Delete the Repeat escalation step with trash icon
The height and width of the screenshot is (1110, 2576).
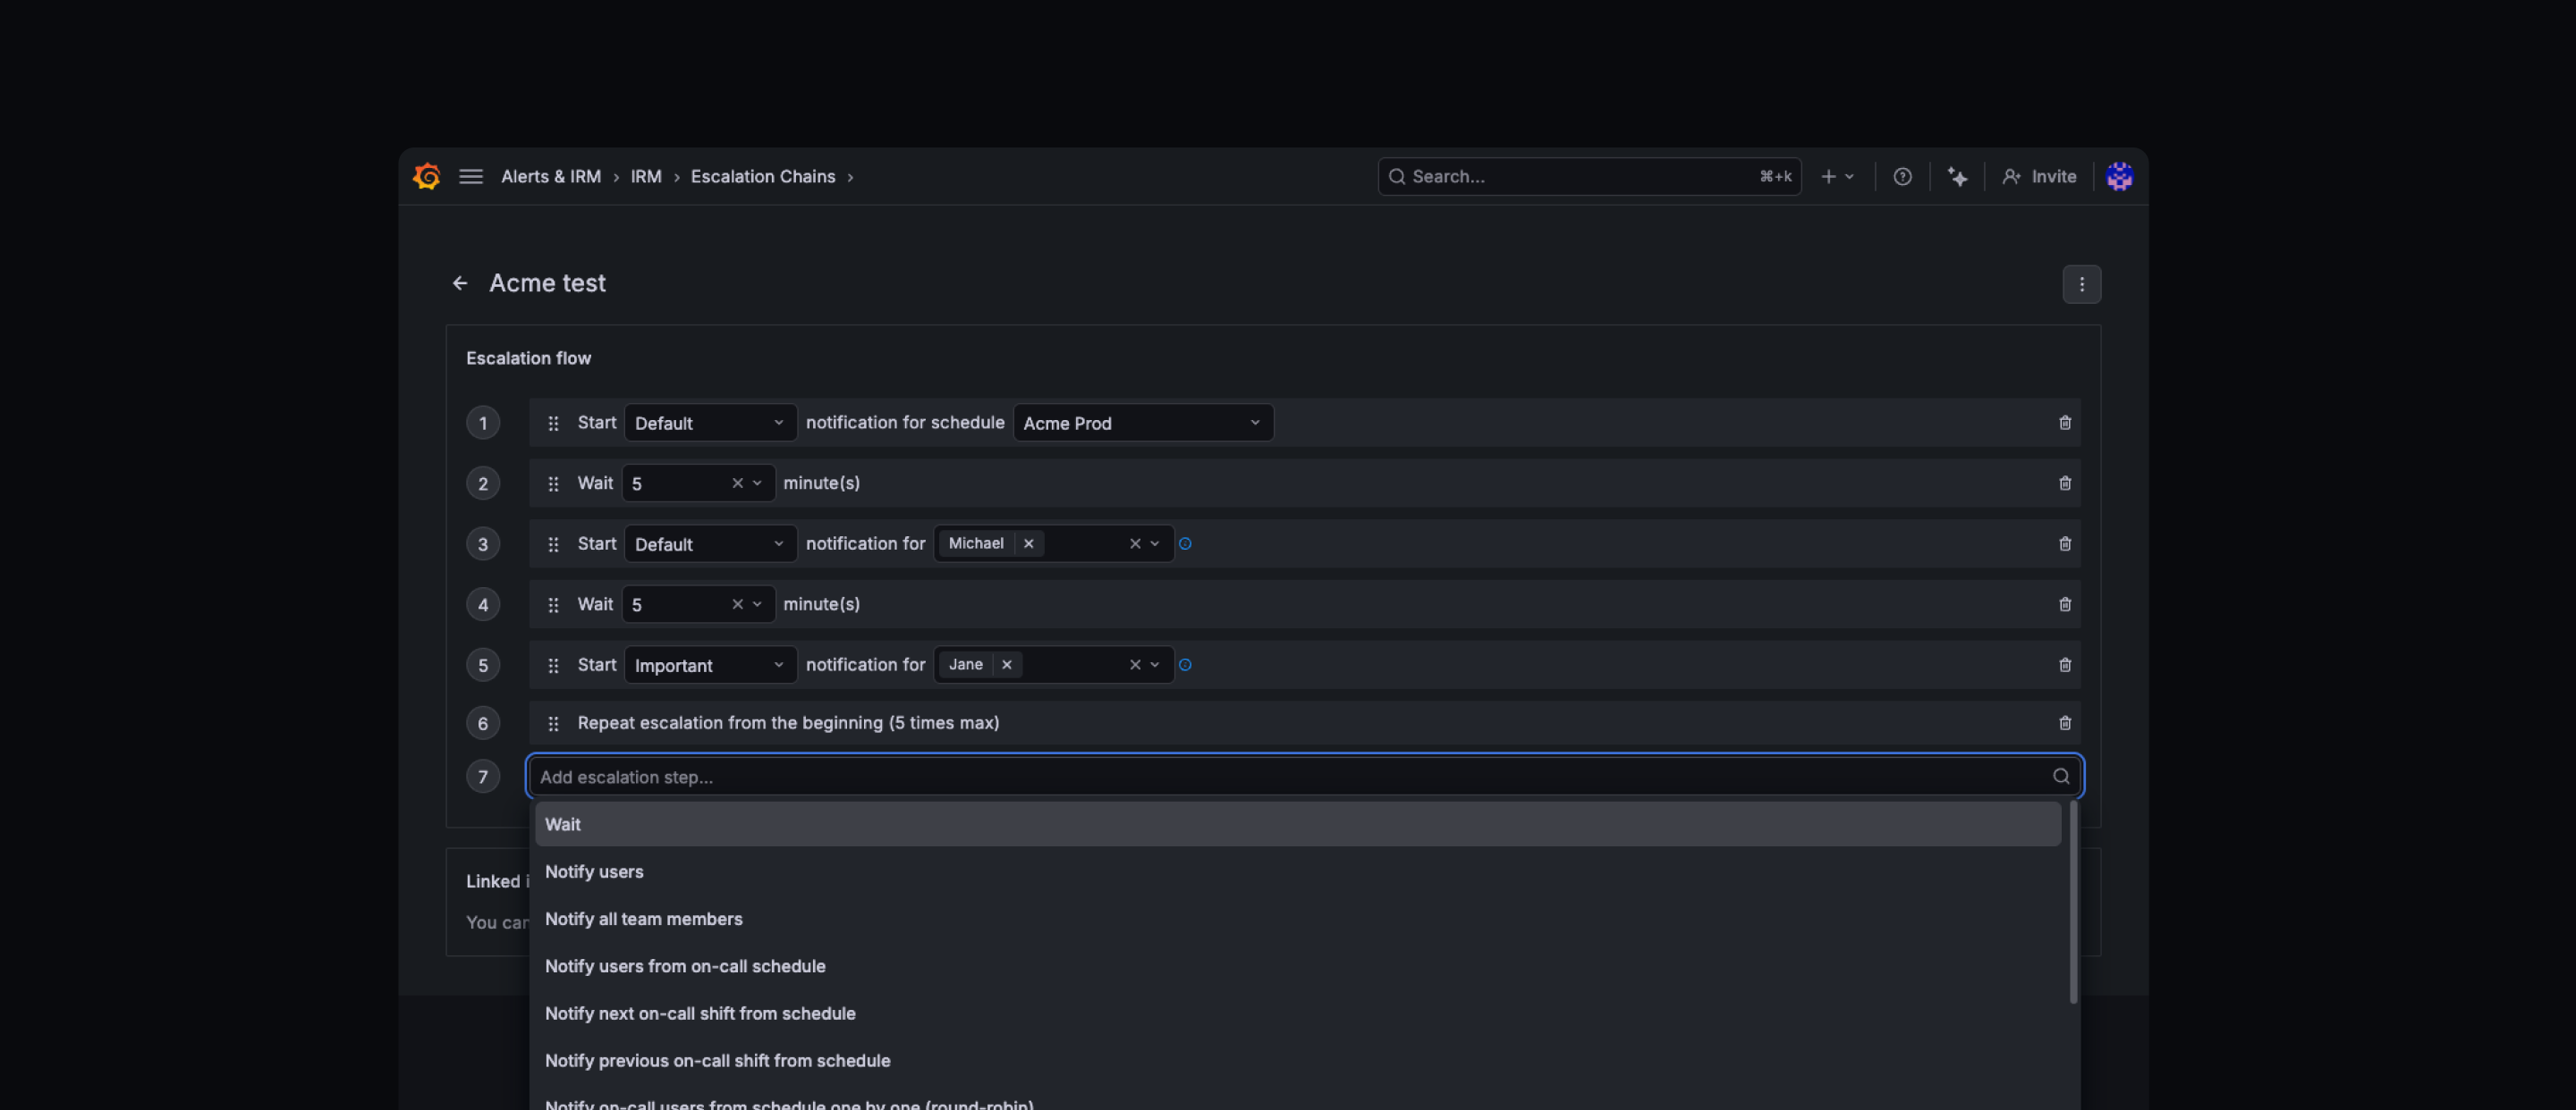point(2065,722)
